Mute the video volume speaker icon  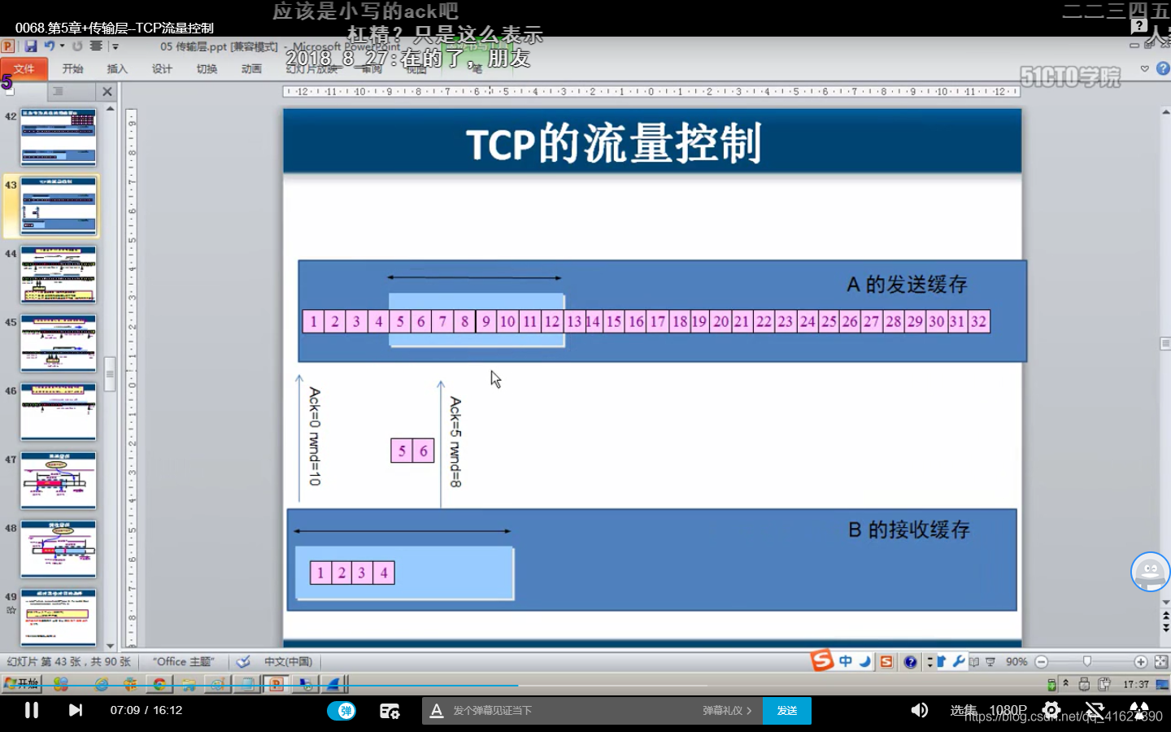[919, 710]
